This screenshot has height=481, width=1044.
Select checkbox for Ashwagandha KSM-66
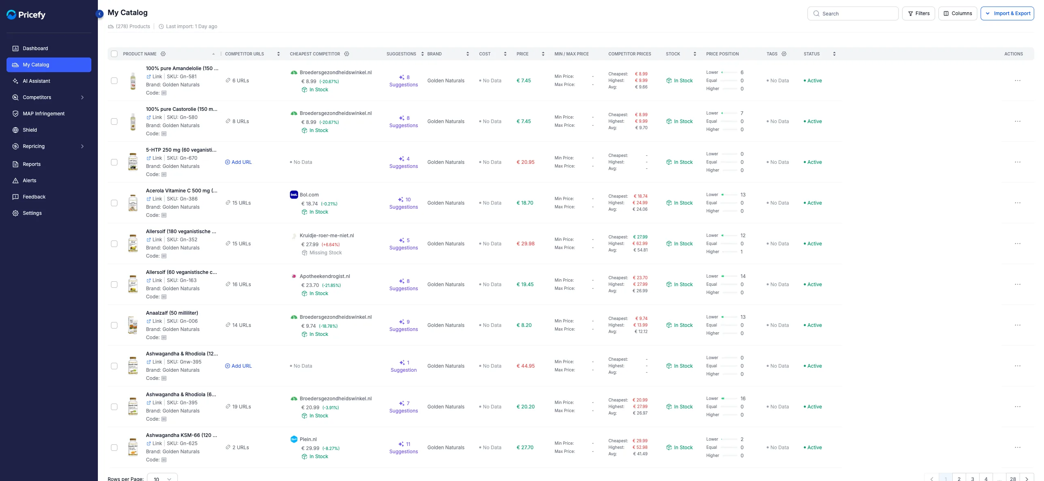(x=114, y=448)
